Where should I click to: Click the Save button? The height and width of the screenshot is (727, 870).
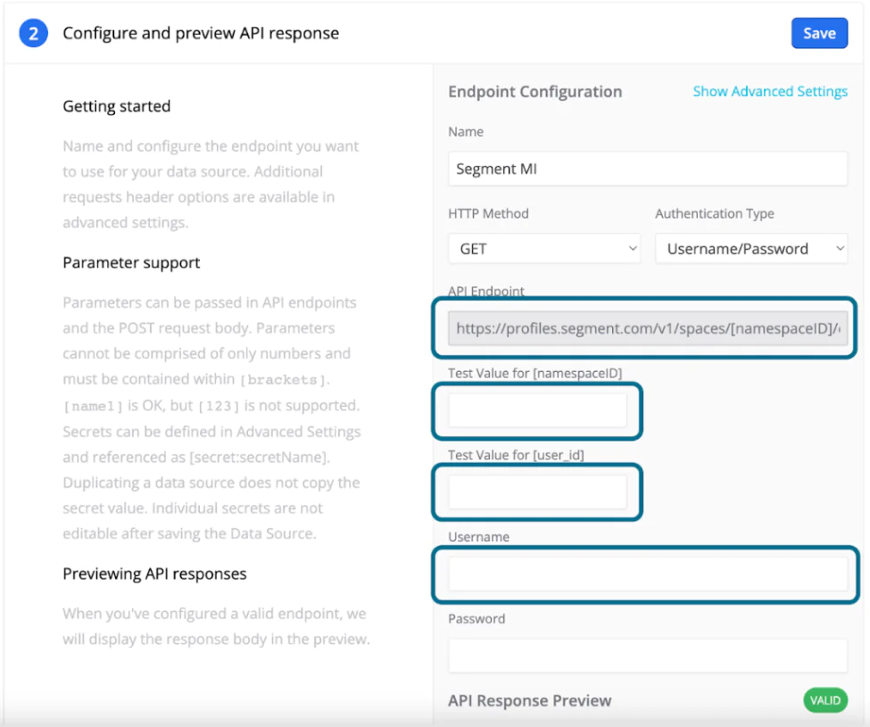pyautogui.click(x=818, y=32)
